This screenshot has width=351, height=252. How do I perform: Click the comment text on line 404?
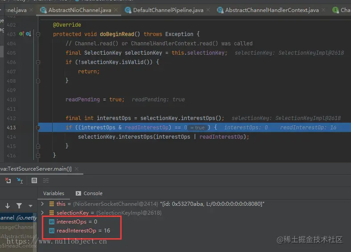click(x=159, y=44)
